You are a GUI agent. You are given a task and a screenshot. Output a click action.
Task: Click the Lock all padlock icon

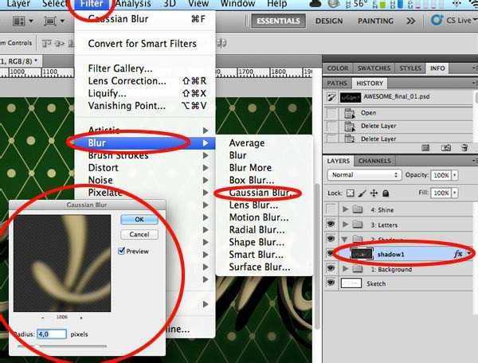[386, 193]
